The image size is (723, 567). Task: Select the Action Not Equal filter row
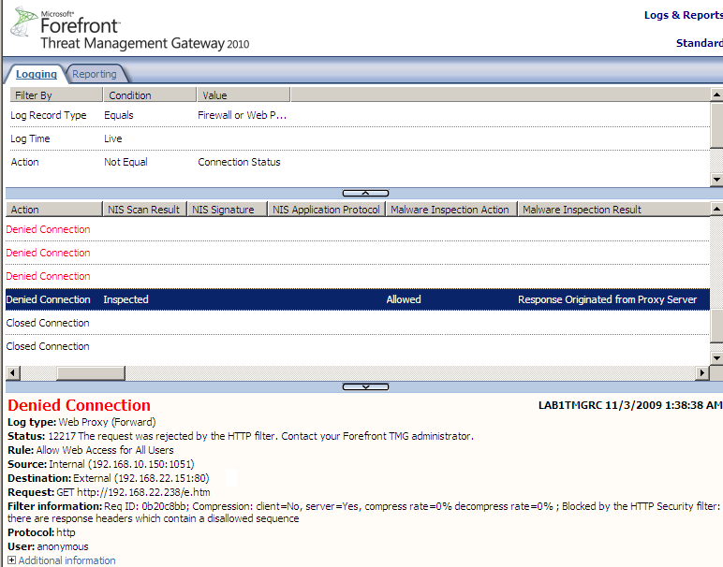click(358, 162)
